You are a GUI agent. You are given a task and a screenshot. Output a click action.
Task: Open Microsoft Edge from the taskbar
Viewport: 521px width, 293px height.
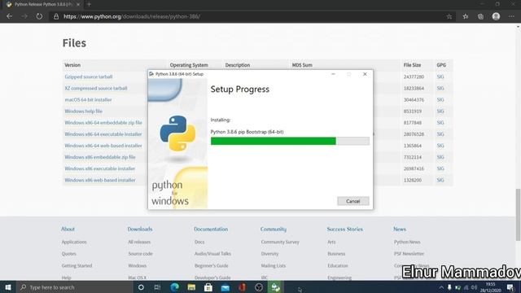[x=174, y=287]
